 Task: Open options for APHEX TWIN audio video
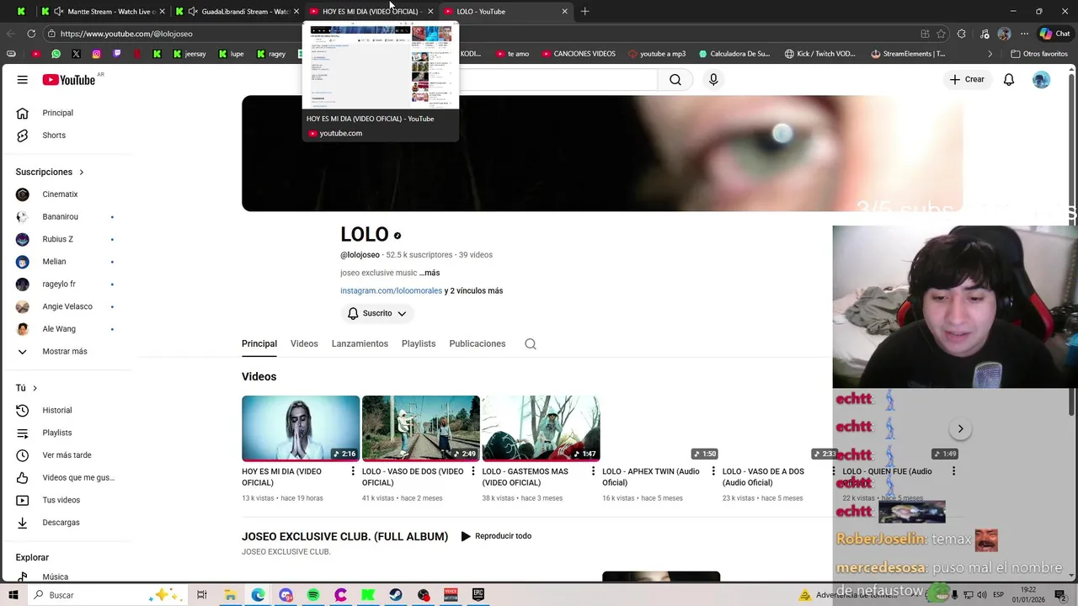coord(713,471)
